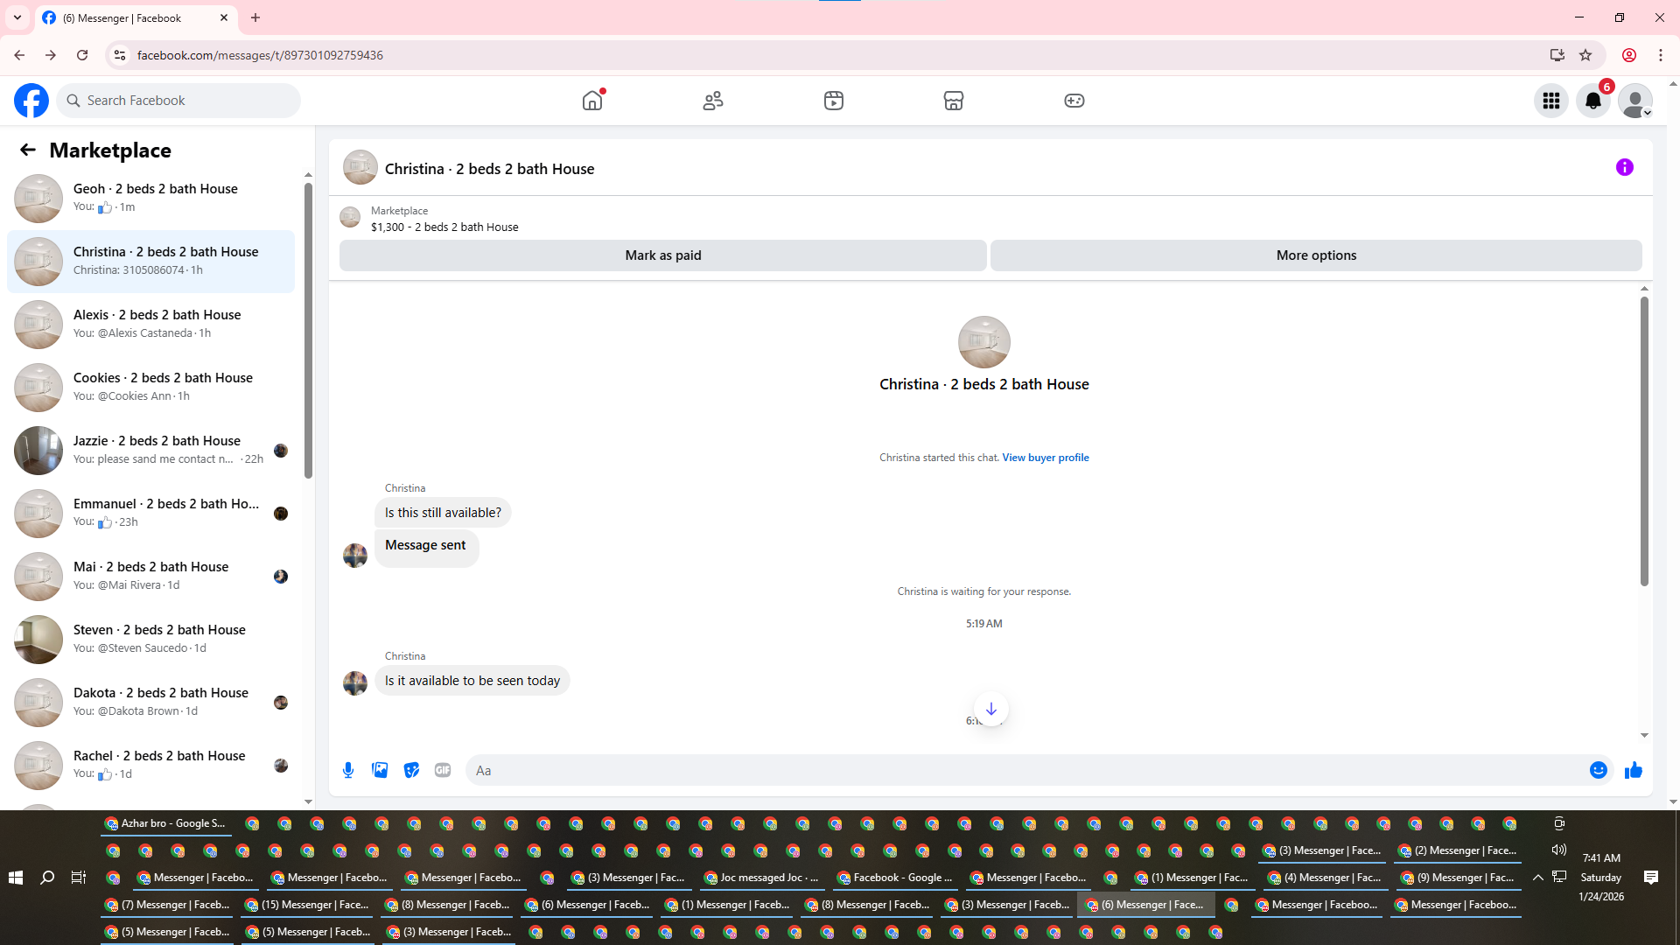The height and width of the screenshot is (945, 1680).
Task: Go to Marketplace tab in top navigation
Action: 953,101
